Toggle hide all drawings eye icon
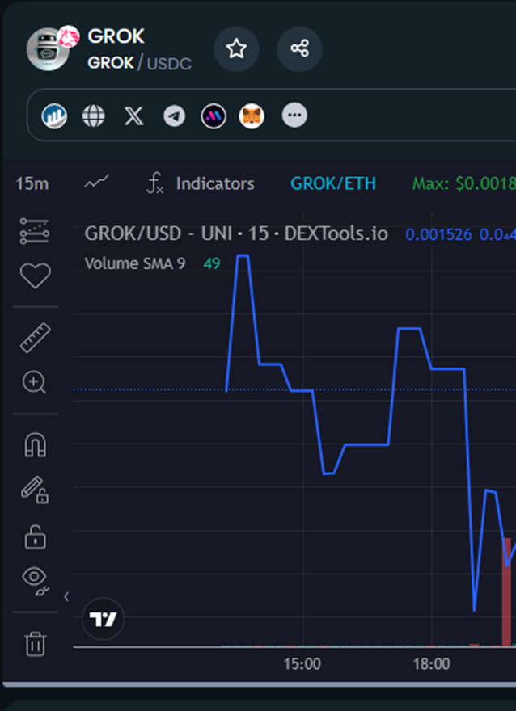 [35, 582]
